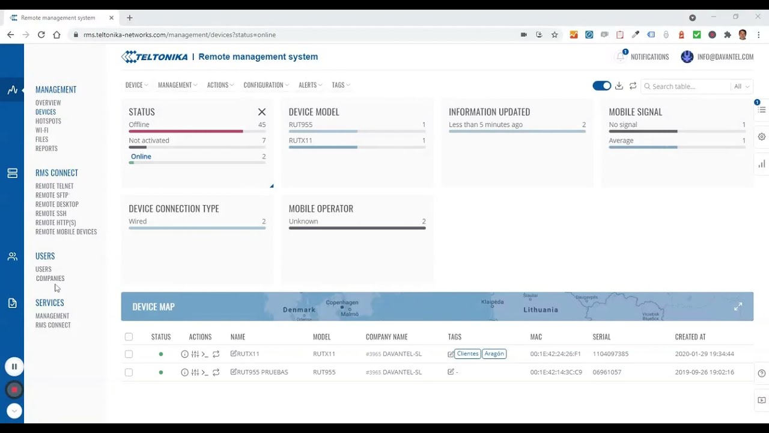Open REMOTE DESKTOP under RMS Connect

57,204
